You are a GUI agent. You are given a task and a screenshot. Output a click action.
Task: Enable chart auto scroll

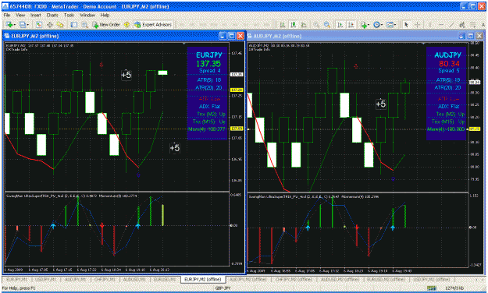(340, 24)
